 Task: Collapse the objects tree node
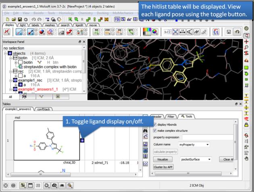(x=5, y=53)
